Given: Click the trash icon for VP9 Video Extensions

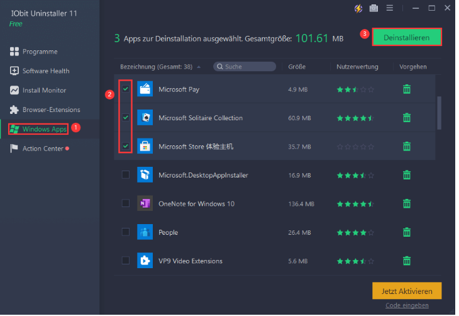Looking at the screenshot, I should [x=407, y=261].
